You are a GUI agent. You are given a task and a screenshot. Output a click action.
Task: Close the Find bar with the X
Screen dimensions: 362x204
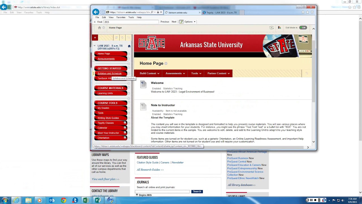[x=95, y=22]
